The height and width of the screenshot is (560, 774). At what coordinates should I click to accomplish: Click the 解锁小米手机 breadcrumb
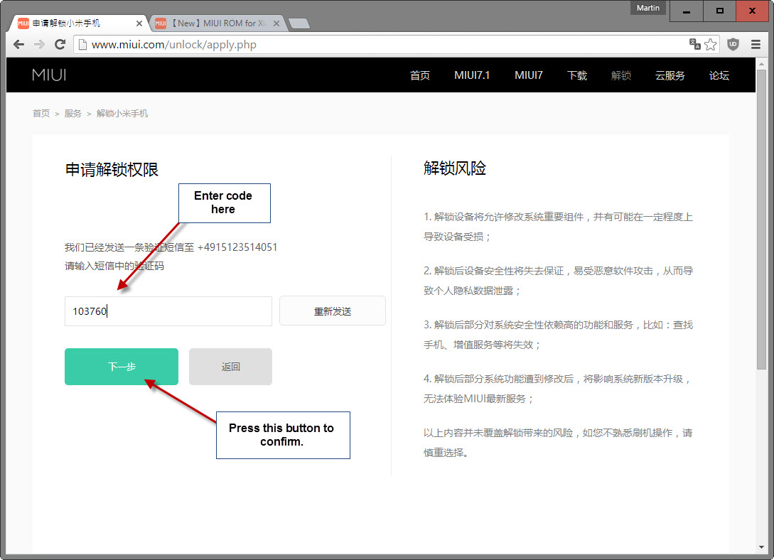122,114
